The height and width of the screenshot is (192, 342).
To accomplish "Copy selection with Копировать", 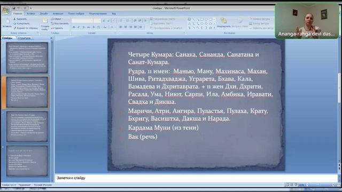I will (x=21, y=23).
